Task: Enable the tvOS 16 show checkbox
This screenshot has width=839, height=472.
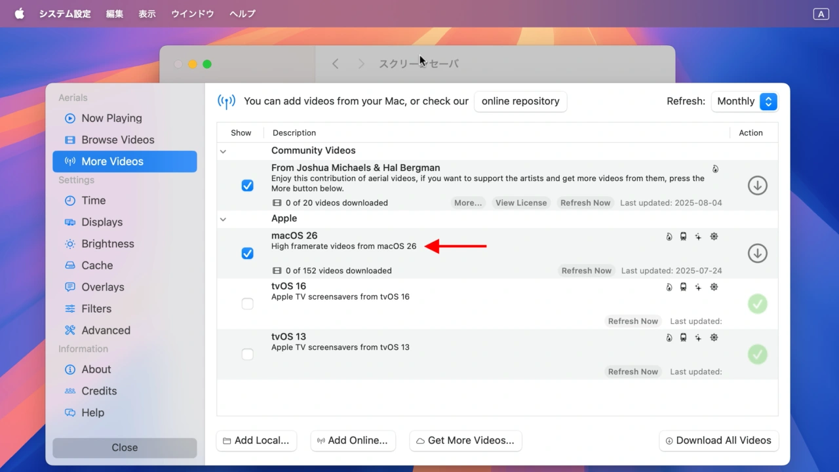Action: [247, 304]
